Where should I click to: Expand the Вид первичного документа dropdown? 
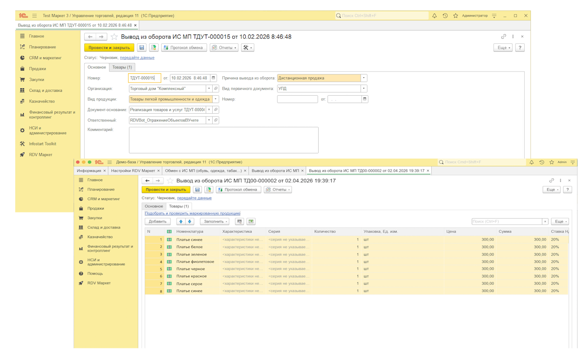[364, 88]
